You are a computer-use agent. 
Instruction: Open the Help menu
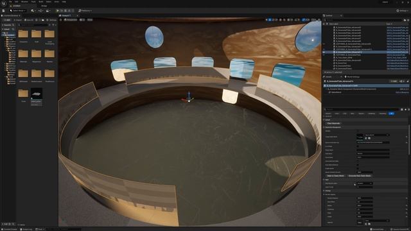tap(64, 1)
